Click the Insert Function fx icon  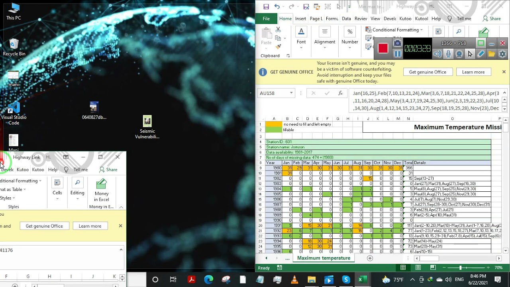pyautogui.click(x=340, y=93)
